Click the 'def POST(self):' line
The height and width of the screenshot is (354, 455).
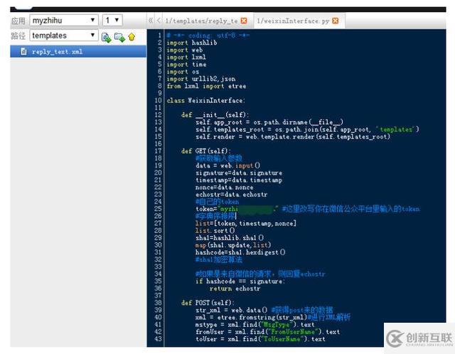[x=208, y=303]
